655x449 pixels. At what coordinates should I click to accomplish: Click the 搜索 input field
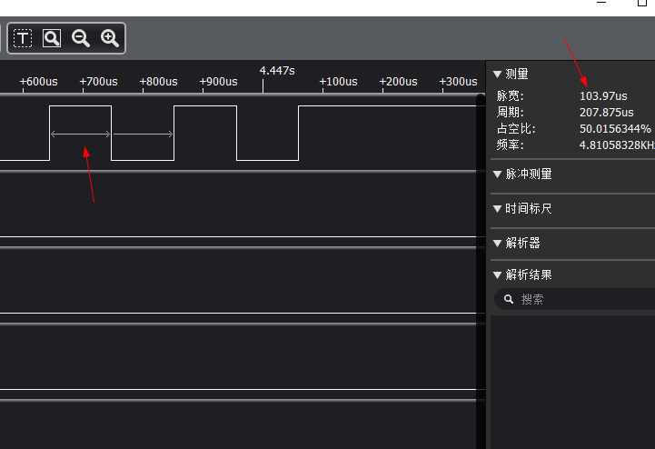[x=575, y=299]
